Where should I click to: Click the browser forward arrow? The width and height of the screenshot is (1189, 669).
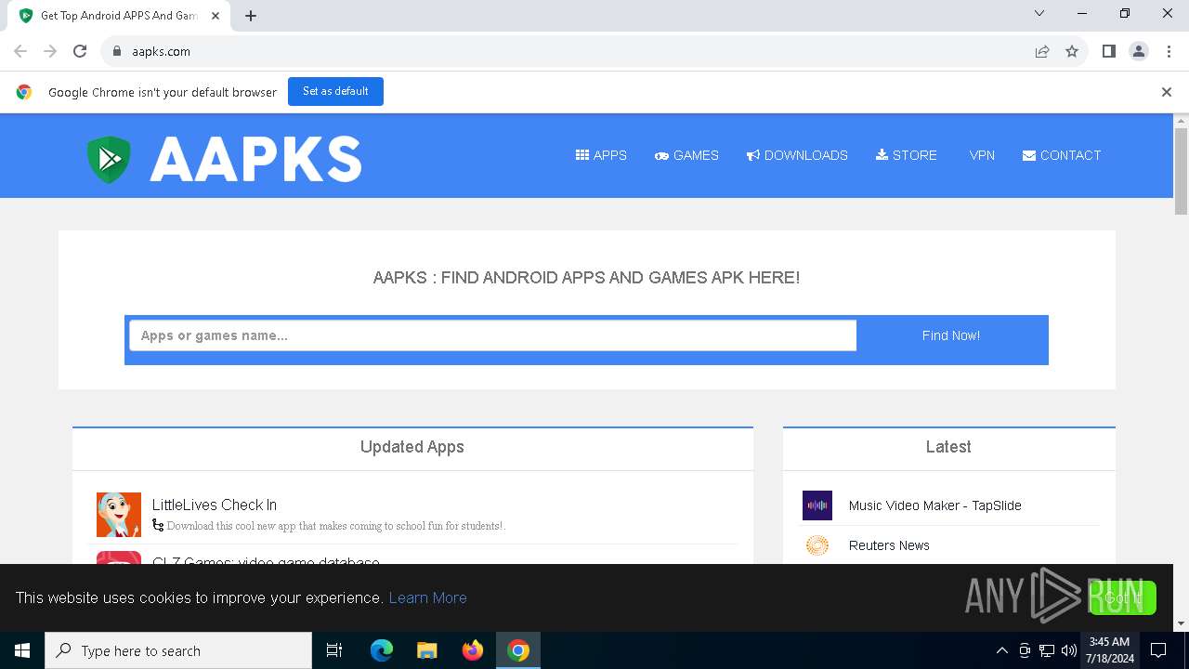[x=50, y=51]
